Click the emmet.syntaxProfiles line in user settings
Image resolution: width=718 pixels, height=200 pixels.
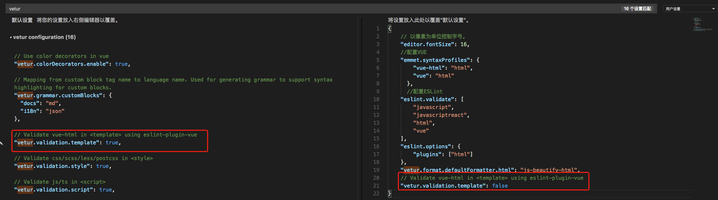[x=440, y=60]
